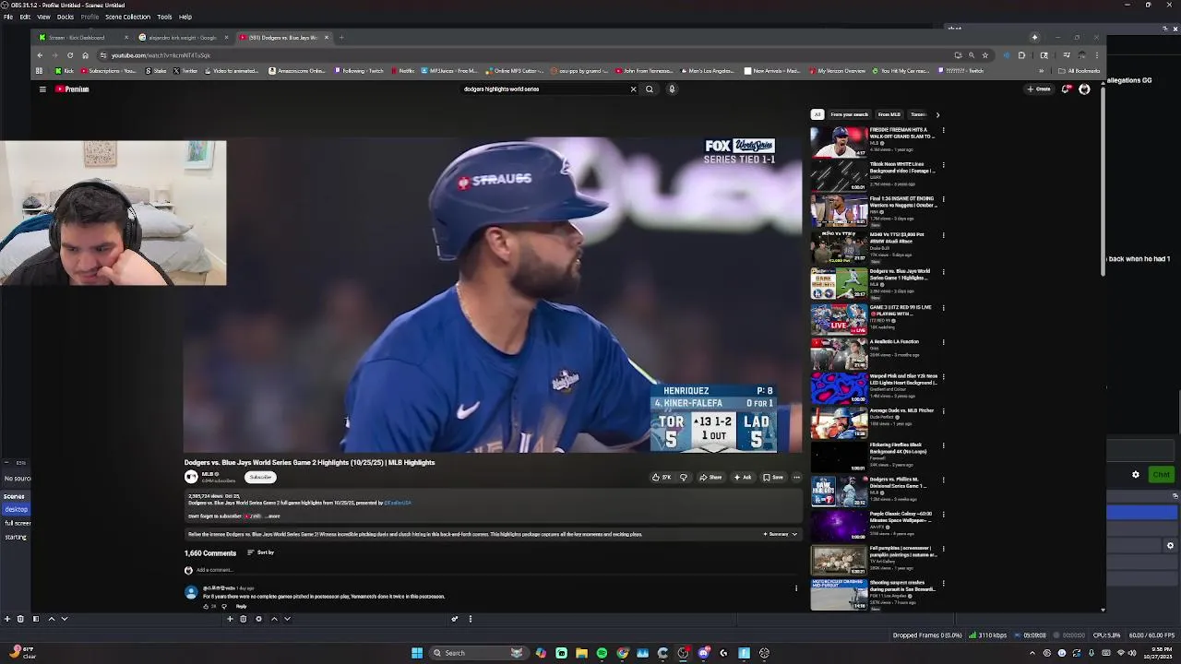Open the Freddie Freeman grand slam video thumbnail
The image size is (1181, 664).
(839, 141)
